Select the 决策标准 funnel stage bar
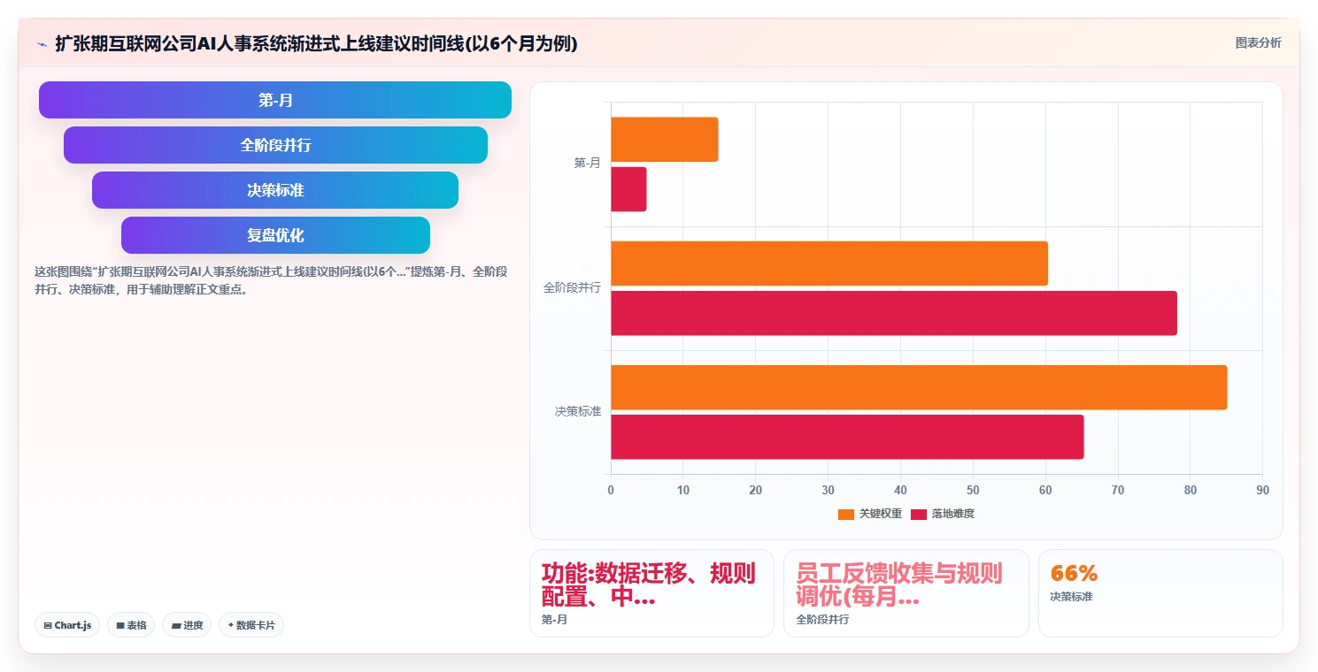The image size is (1318, 672). coord(275,190)
